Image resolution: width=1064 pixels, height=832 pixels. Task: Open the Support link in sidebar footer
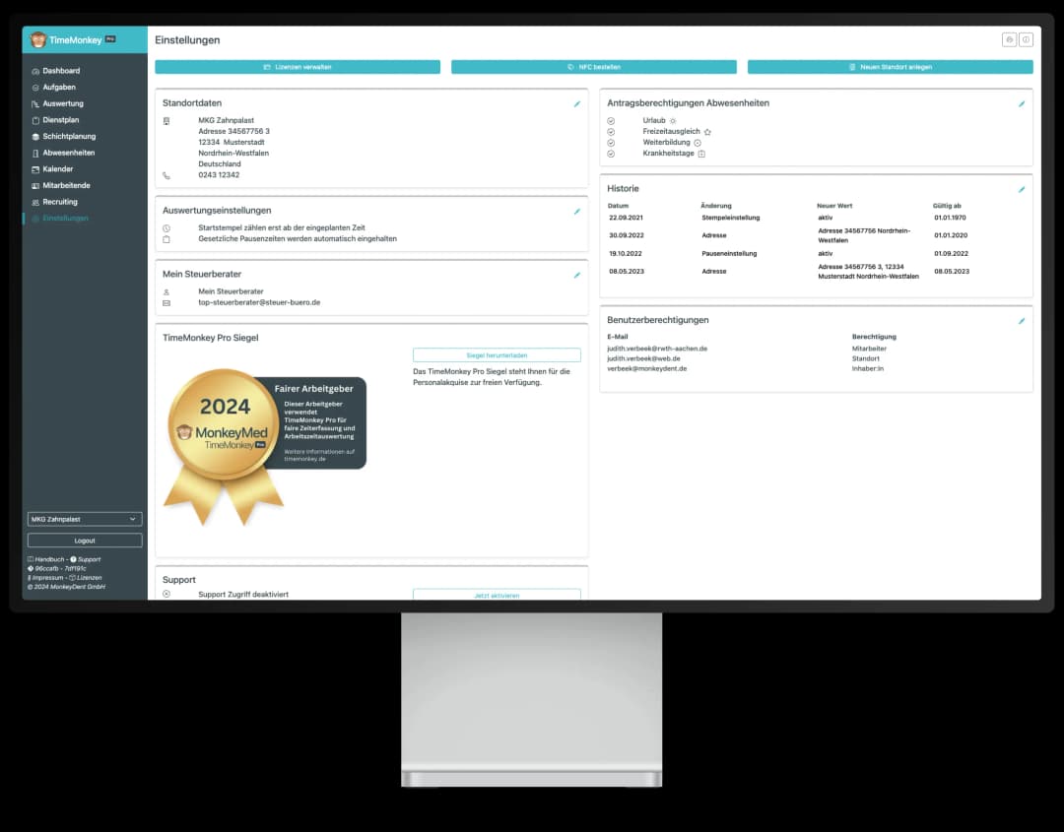(x=86, y=559)
